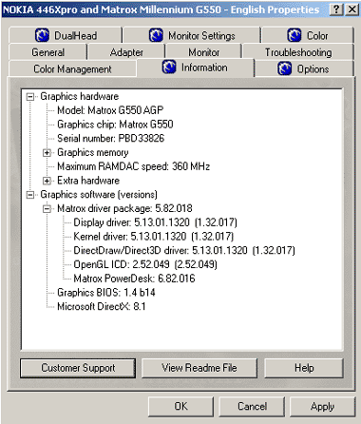Select 'Extra hardware' tree label
The image size is (361, 424).
coord(88,181)
